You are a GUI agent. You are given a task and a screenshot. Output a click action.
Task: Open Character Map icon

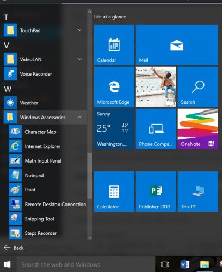(15, 132)
